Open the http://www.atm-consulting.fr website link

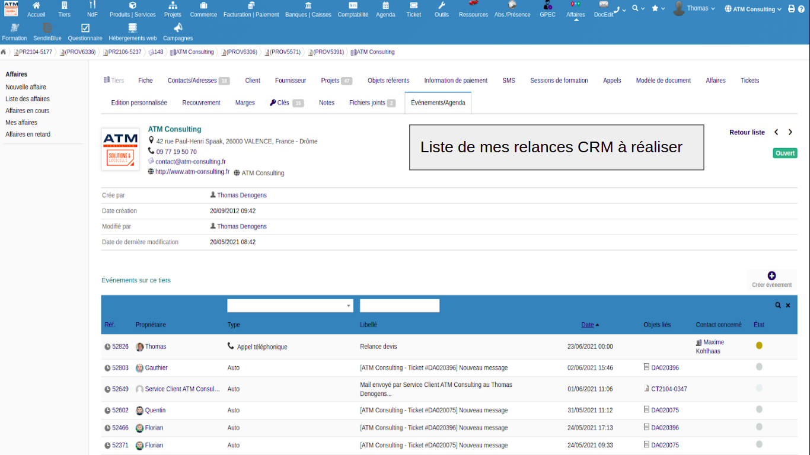pos(192,172)
